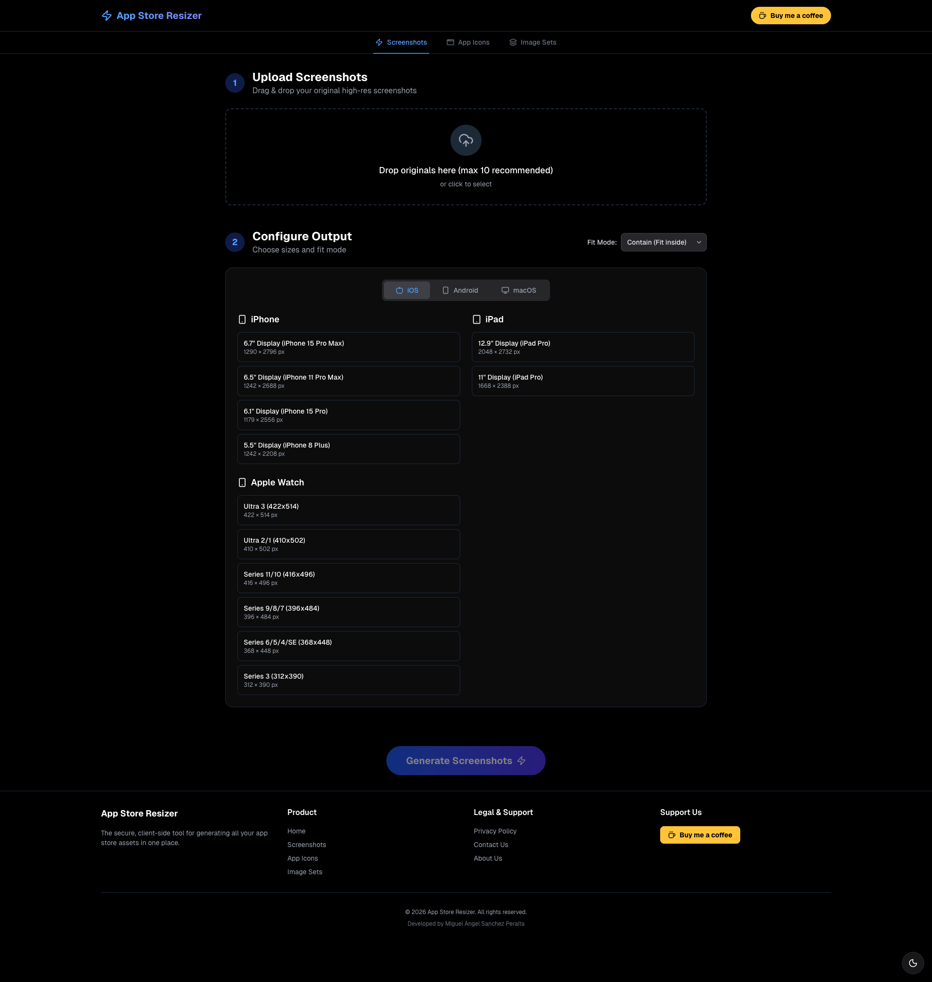Click the coffee cup icon in footer button
Image resolution: width=932 pixels, height=982 pixels.
pyautogui.click(x=671, y=834)
